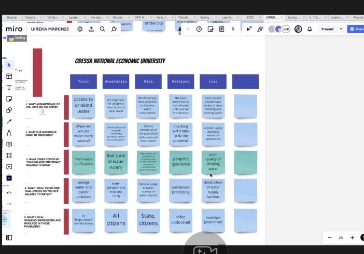Zoom in with the plus button

point(352,237)
